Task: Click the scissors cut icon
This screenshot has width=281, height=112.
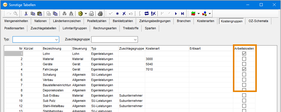Action: point(26,14)
